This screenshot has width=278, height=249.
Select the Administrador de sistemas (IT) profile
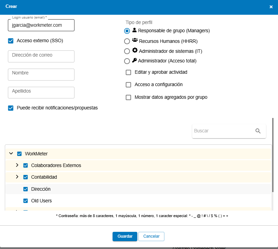pyautogui.click(x=127, y=51)
